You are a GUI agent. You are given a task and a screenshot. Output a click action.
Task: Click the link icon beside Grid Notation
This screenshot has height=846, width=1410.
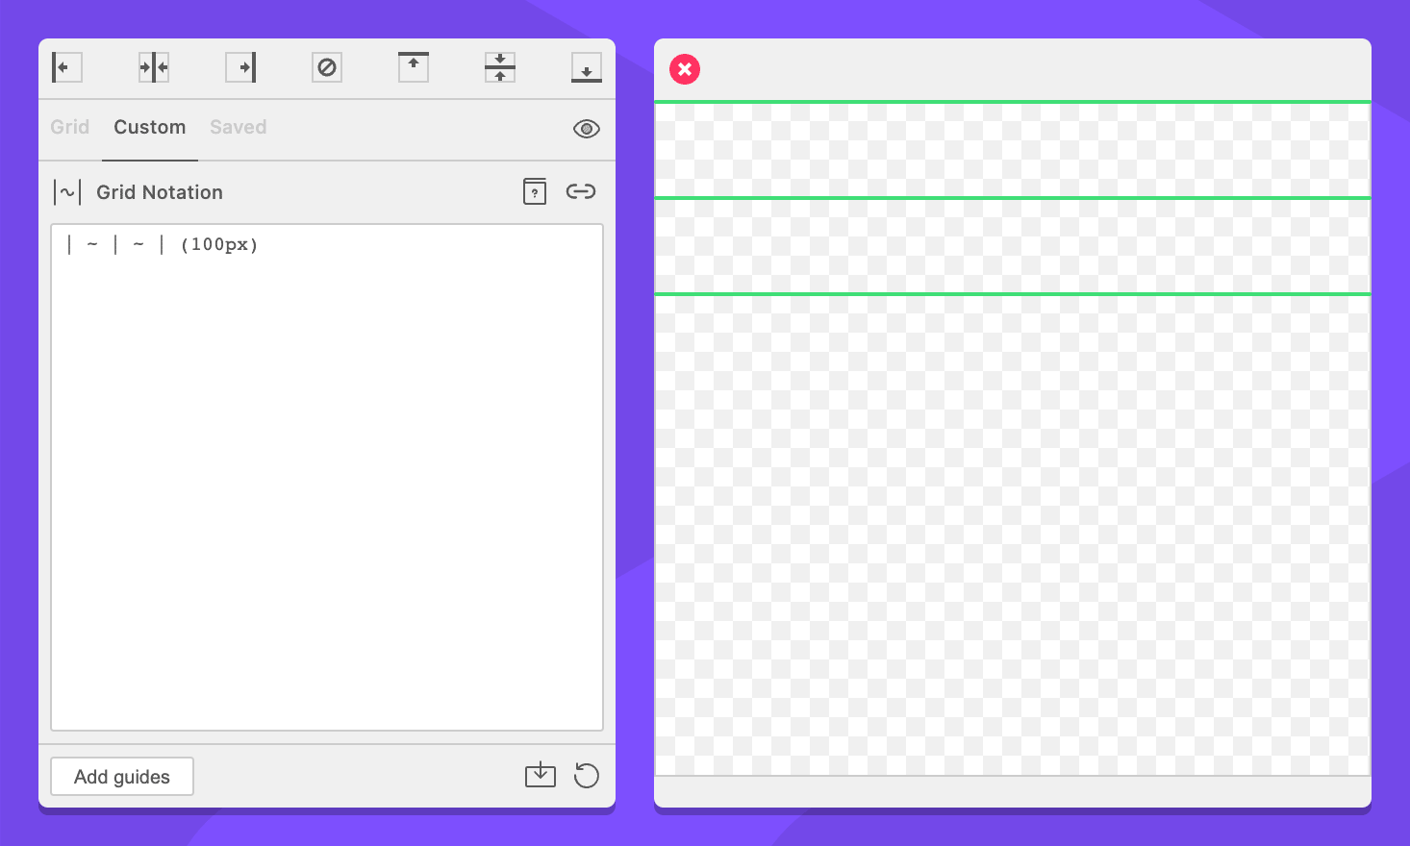click(x=581, y=191)
